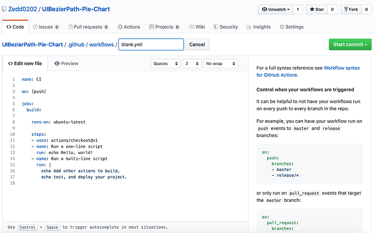The width and height of the screenshot is (375, 233).
Task: Click 'Run a one-line script' line
Action: coord(67,146)
